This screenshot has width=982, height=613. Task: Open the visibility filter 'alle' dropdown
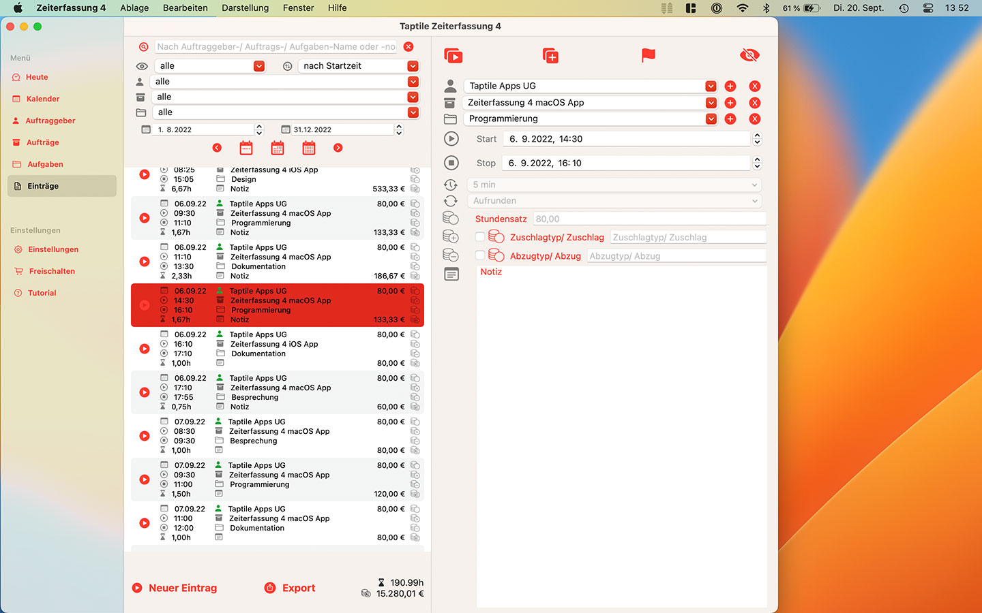[x=209, y=66]
